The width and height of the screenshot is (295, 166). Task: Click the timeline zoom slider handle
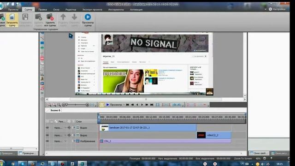tap(66, 105)
